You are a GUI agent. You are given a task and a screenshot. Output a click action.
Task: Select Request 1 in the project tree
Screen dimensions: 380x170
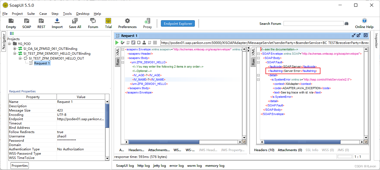point(42,63)
